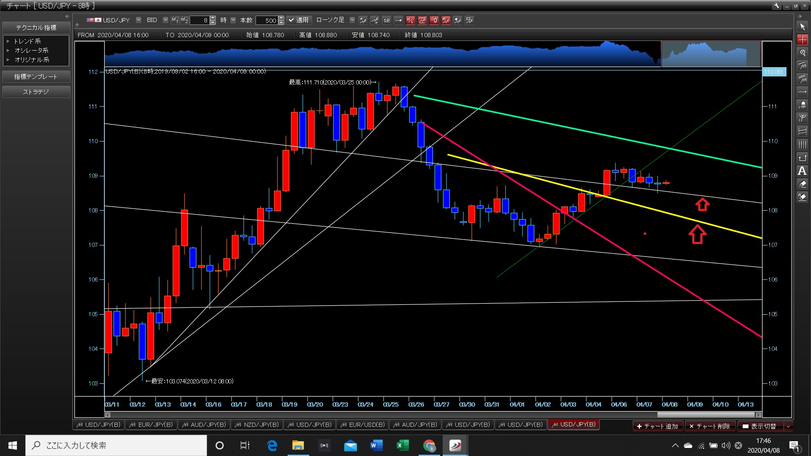Select the magnifier zoom tool
Screen dimensions: 811x456
pyautogui.click(x=802, y=53)
